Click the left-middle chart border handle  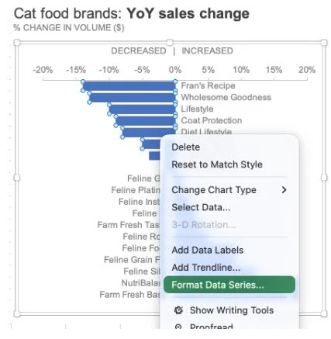coord(17,178)
